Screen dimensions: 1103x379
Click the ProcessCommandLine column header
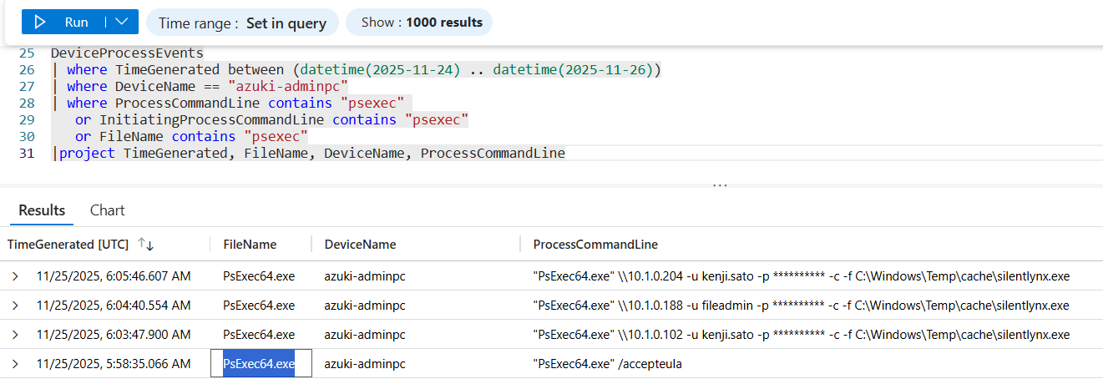[x=595, y=244]
